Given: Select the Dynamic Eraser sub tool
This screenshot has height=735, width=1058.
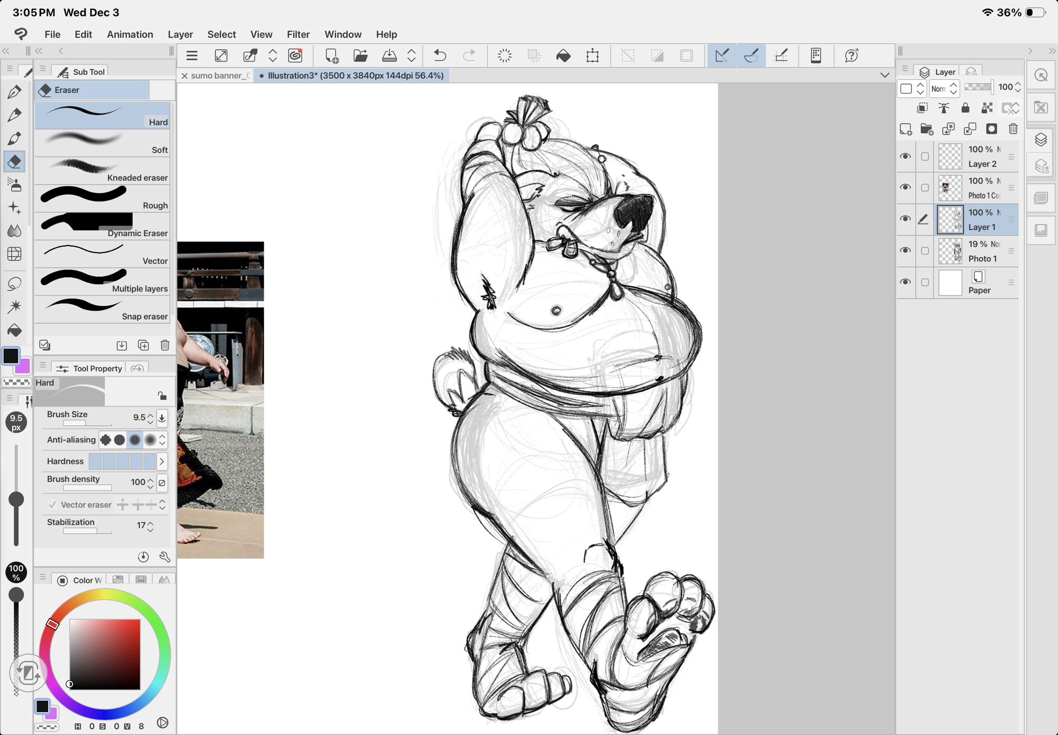Looking at the screenshot, I should click(x=103, y=226).
